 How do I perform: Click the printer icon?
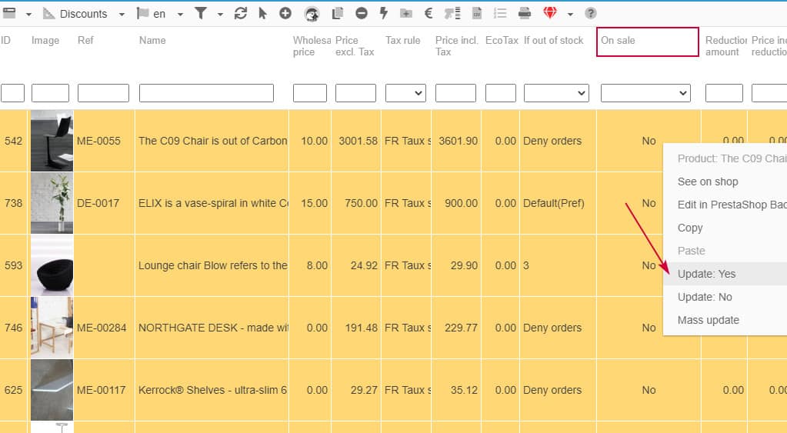click(525, 14)
